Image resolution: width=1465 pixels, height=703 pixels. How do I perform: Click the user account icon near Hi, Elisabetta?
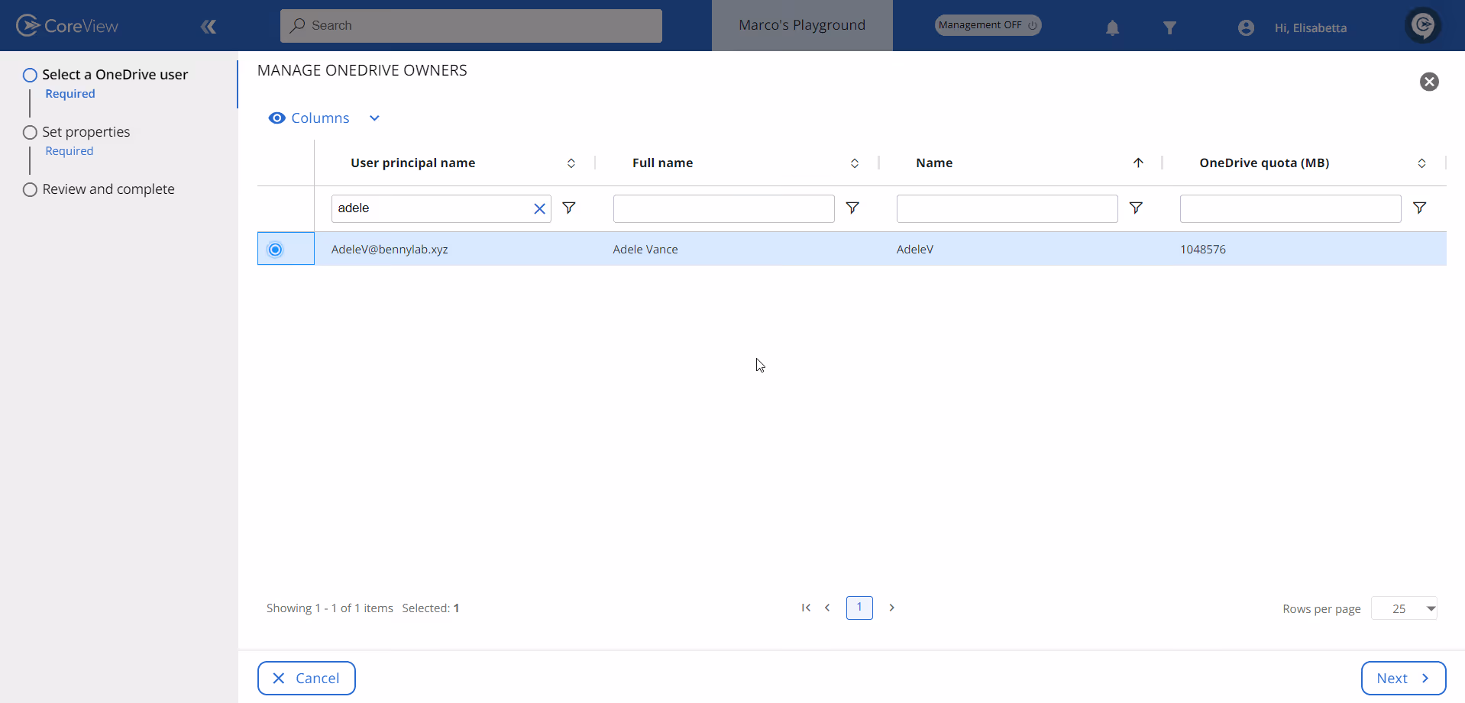pos(1245,27)
